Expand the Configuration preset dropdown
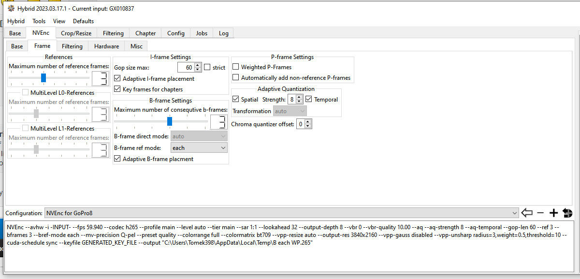The image size is (580, 279). click(x=513, y=213)
